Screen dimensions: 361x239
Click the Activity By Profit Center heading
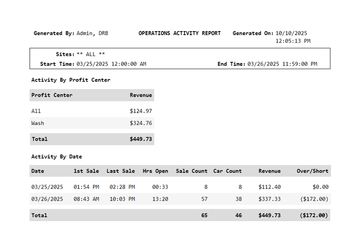[71, 80]
